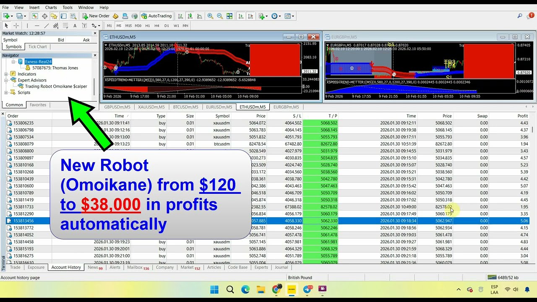Screen dimensions: 537x302
Task: Open the Periods clock icon
Action: [x=274, y=16]
